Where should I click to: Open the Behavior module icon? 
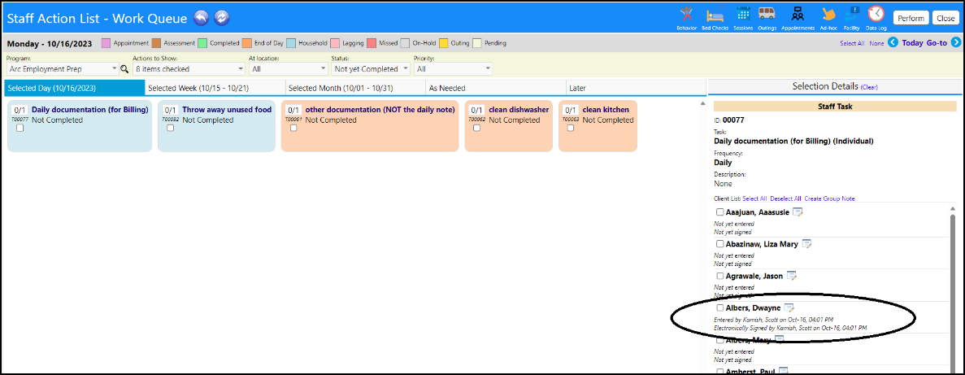686,14
